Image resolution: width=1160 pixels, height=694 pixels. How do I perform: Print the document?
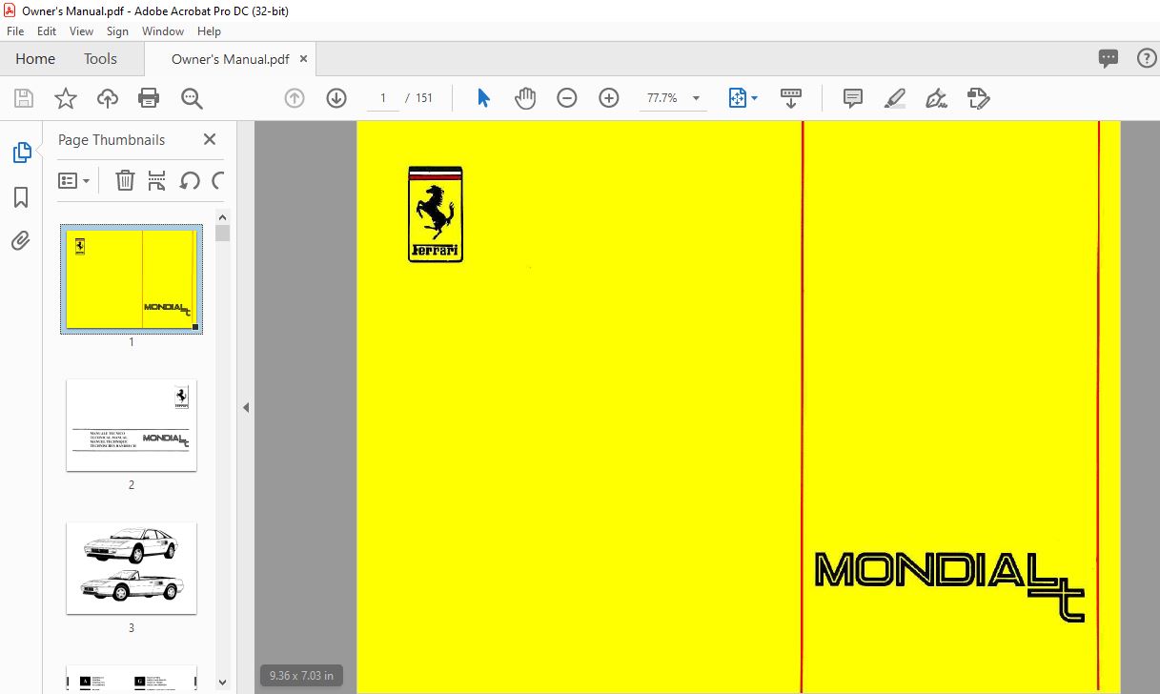click(x=149, y=98)
